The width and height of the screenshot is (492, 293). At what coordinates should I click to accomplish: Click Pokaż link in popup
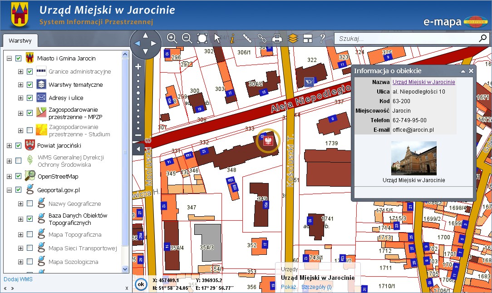pyautogui.click(x=288, y=287)
